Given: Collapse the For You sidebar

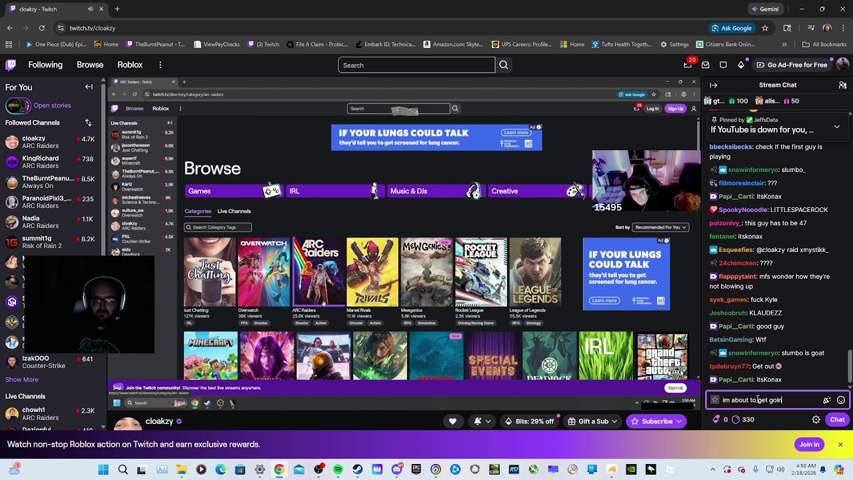Looking at the screenshot, I should coord(89,87).
